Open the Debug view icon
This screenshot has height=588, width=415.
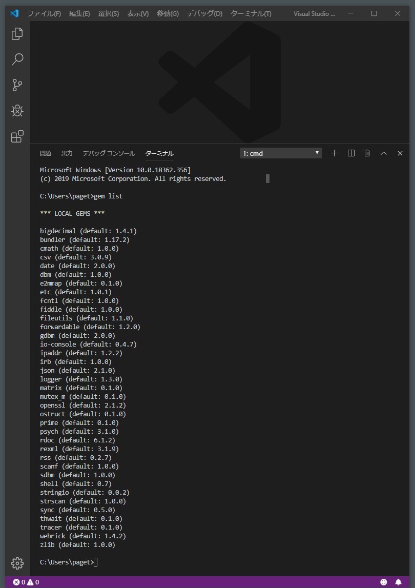point(17,111)
